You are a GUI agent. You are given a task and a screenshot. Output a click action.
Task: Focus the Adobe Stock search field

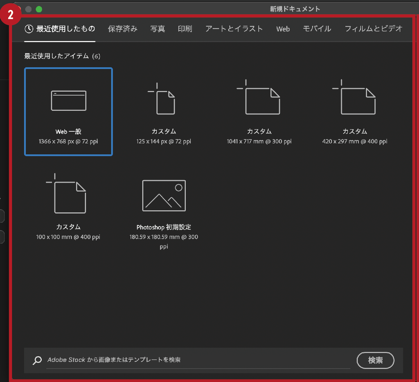coord(198,360)
